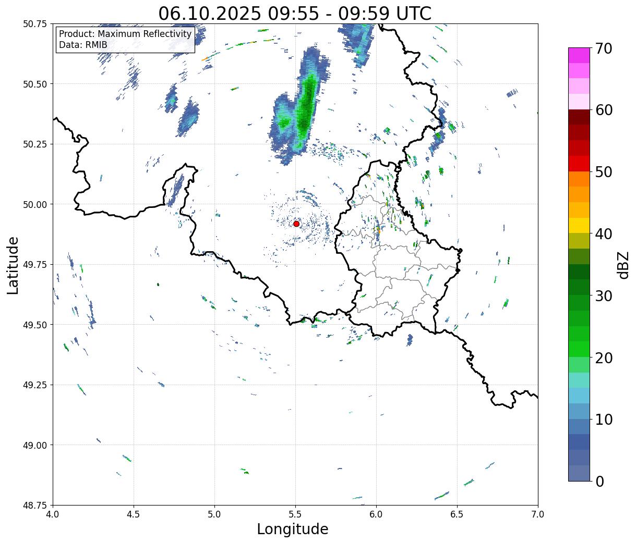Click the 'Data: RMIB' label
The image size is (636, 542).
point(83,45)
